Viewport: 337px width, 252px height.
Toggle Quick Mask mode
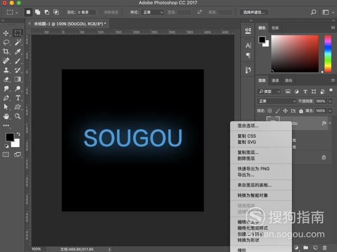(6, 154)
